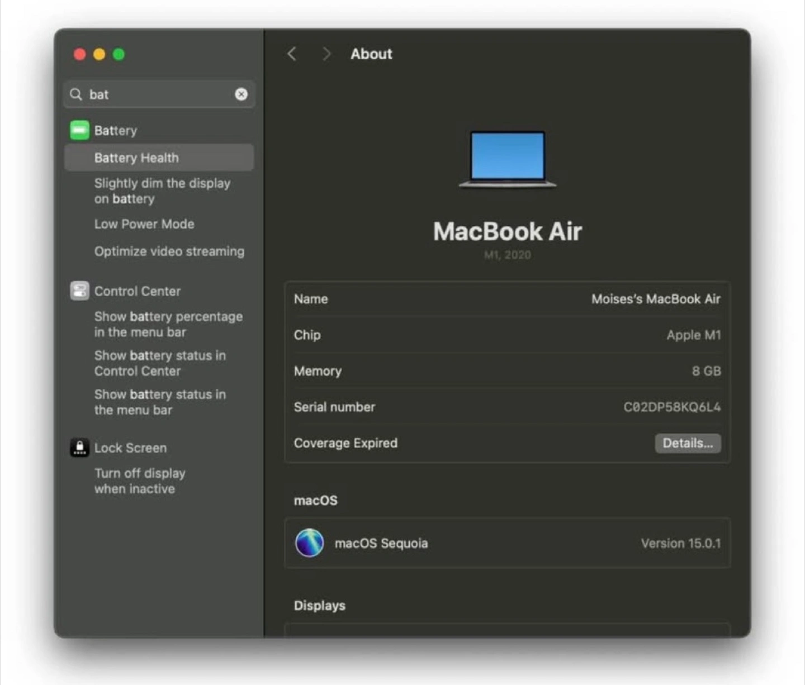This screenshot has width=805, height=685.
Task: Click the 'macOS Sequoia' label
Action: point(381,543)
